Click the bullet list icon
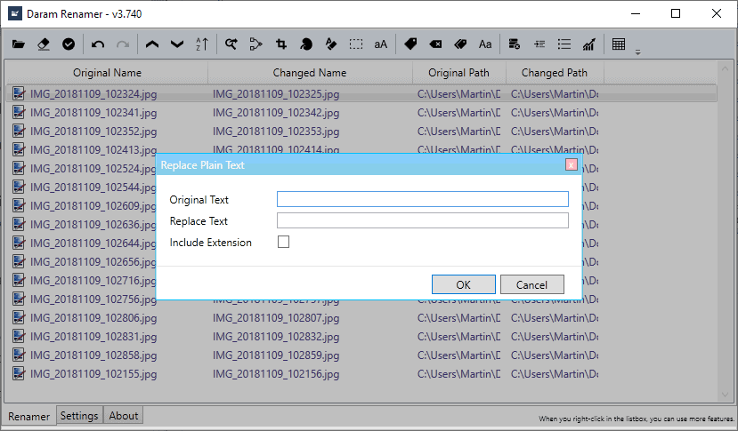This screenshot has width=738, height=431. pyautogui.click(x=564, y=44)
